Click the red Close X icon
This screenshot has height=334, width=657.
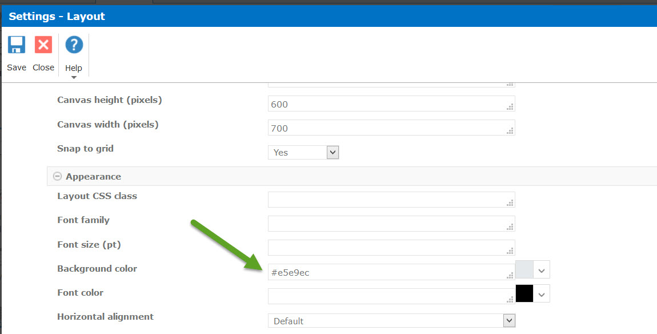[x=43, y=45]
